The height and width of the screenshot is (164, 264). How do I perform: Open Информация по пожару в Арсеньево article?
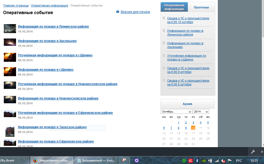pyautogui.click(x=47, y=41)
